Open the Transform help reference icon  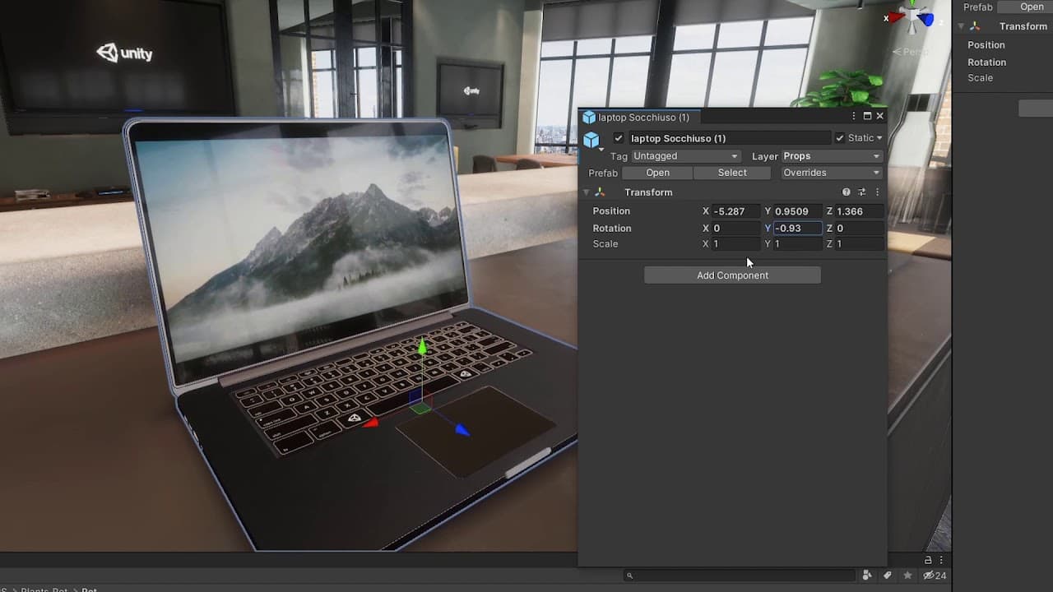pyautogui.click(x=846, y=192)
